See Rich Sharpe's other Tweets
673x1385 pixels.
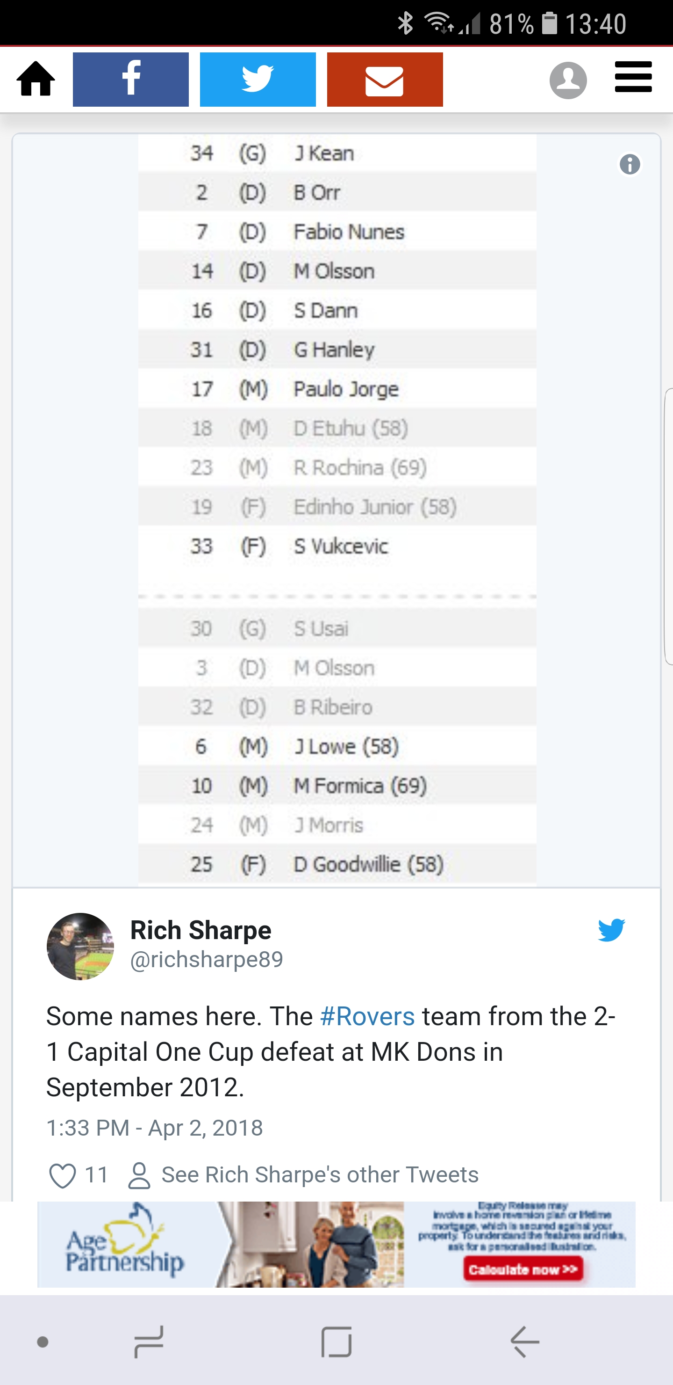click(x=303, y=1175)
